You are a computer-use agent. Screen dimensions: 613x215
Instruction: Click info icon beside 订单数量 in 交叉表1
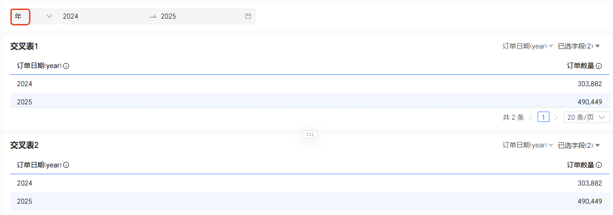click(598, 66)
